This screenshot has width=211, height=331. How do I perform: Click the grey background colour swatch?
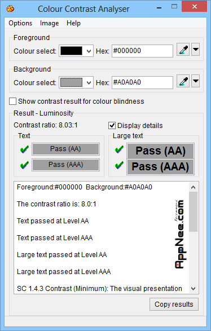72,82
